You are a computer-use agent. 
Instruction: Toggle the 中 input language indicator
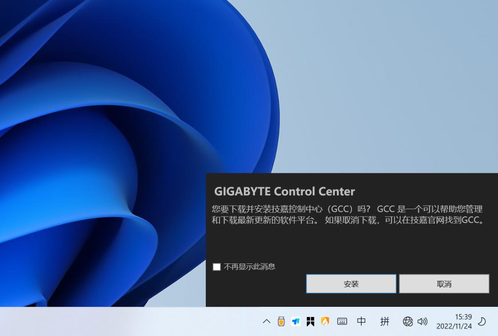(x=361, y=321)
